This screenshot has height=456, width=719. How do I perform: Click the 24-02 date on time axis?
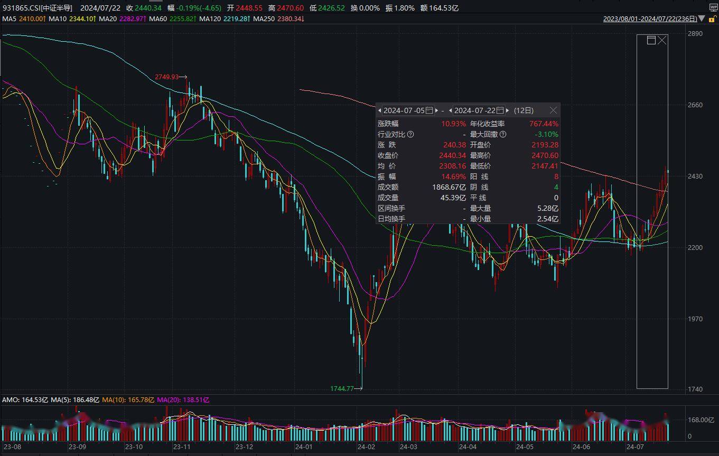point(366,446)
